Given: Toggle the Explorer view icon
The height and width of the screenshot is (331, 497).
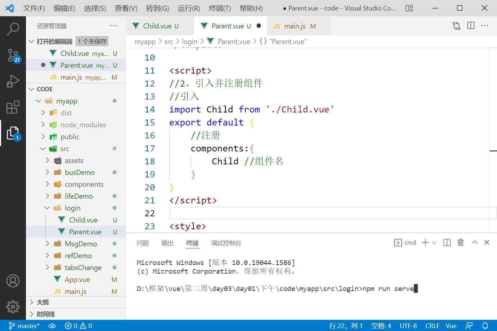Looking at the screenshot, I should point(13,133).
